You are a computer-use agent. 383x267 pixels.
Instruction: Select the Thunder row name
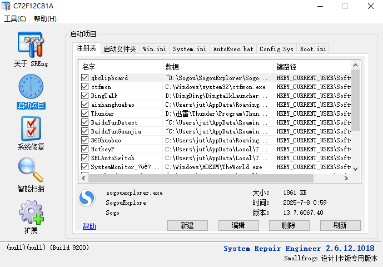102,113
